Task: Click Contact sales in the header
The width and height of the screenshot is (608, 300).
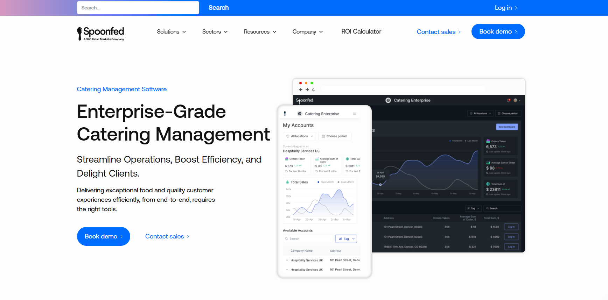Action: [x=439, y=32]
